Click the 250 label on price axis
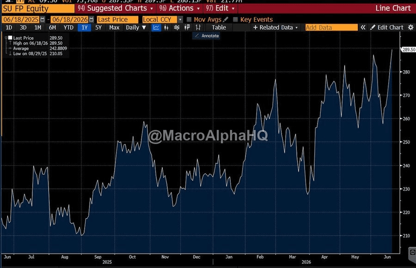This screenshot has height=268, width=416. coord(406,142)
